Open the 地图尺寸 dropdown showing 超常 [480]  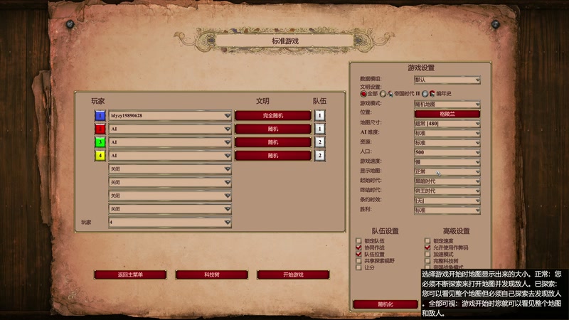coord(447,123)
